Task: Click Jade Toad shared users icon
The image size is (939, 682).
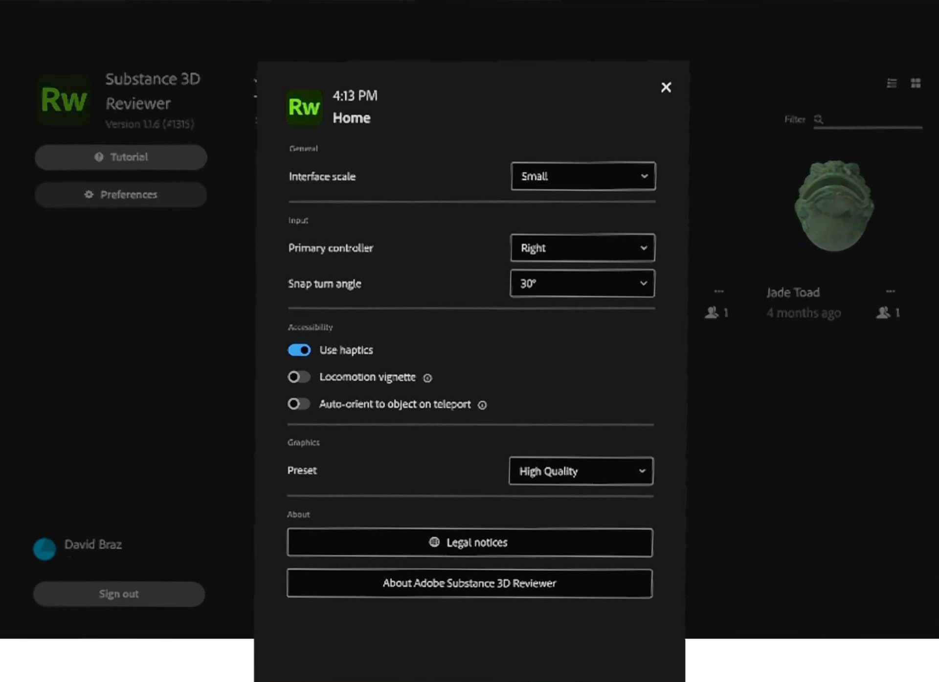Action: (883, 313)
